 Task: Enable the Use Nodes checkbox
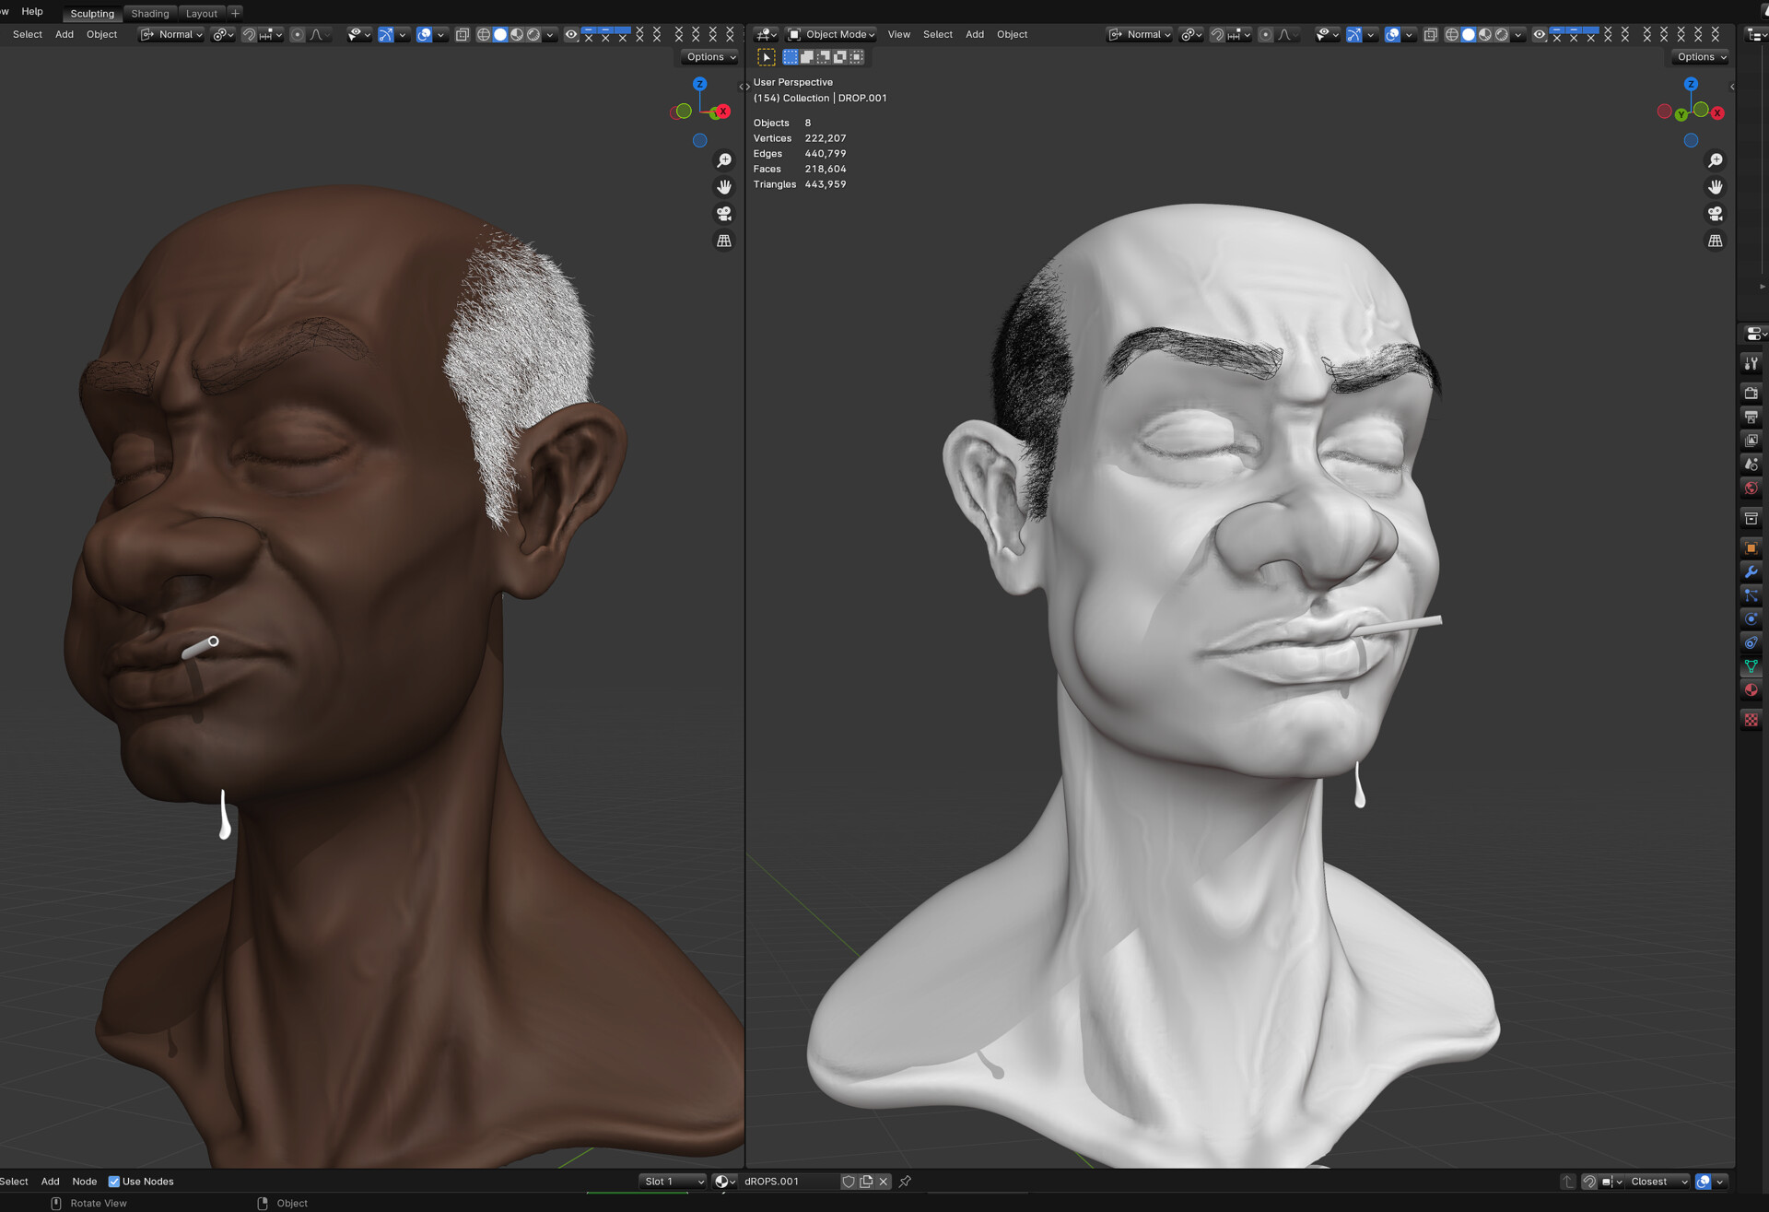114,1181
